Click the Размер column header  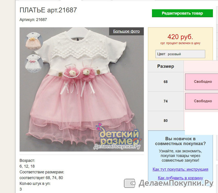[x=166, y=66]
